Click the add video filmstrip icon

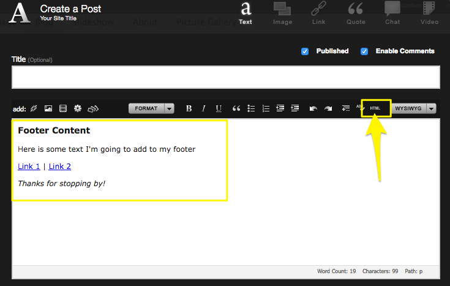click(63, 108)
